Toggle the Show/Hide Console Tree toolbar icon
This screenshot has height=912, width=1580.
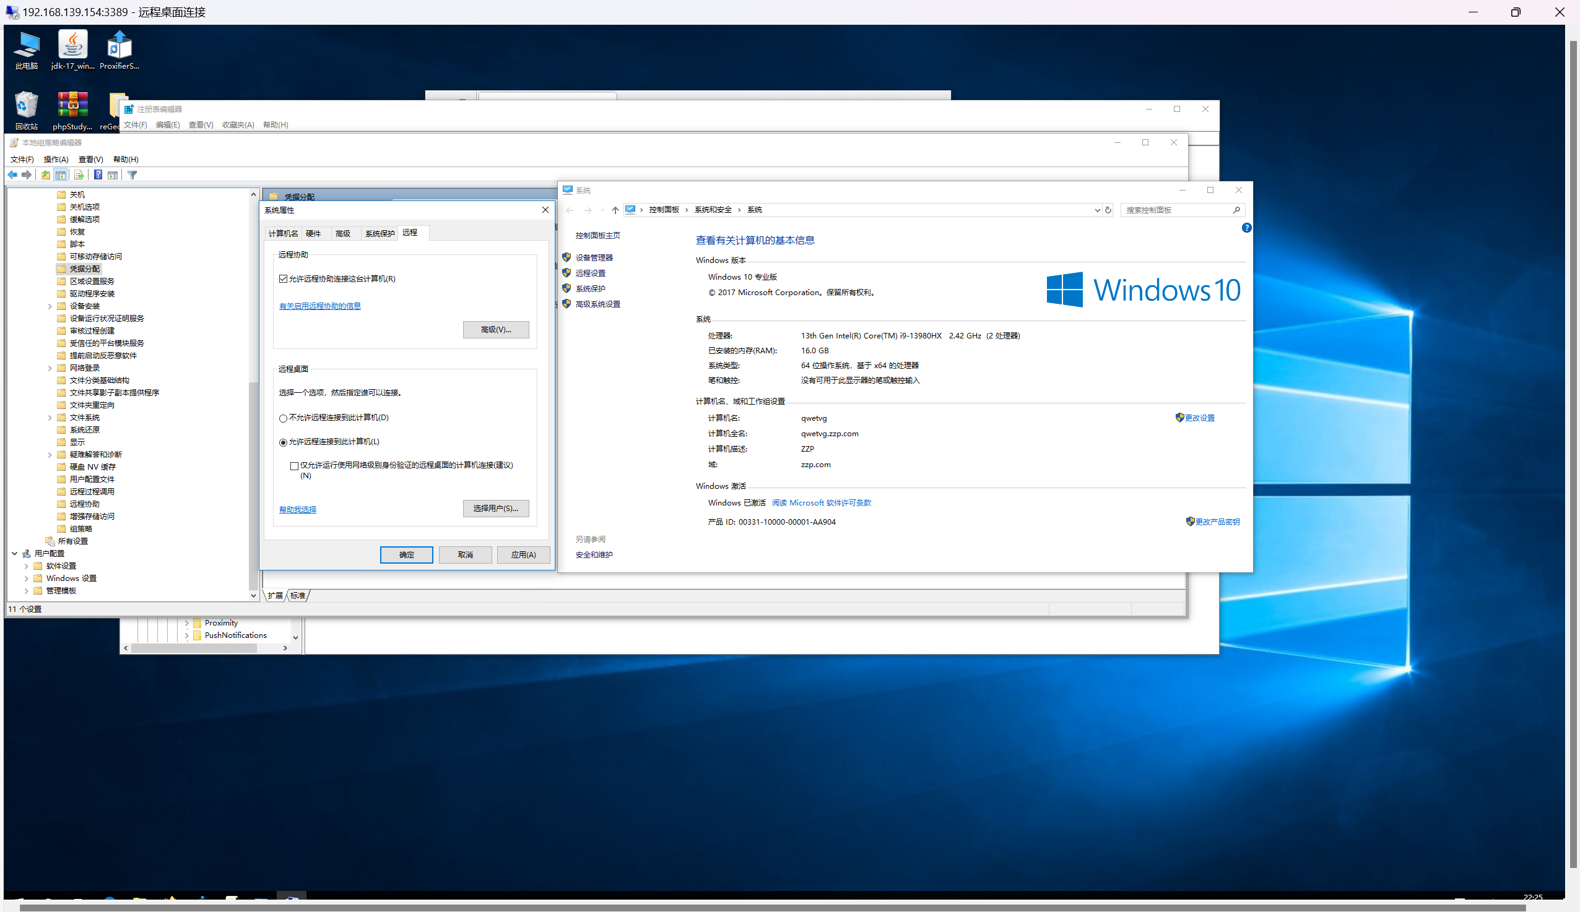pos(60,174)
